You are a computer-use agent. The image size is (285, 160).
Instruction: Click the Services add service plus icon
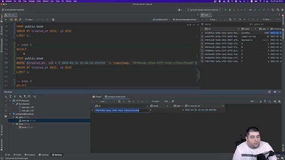click(x=35, y=96)
